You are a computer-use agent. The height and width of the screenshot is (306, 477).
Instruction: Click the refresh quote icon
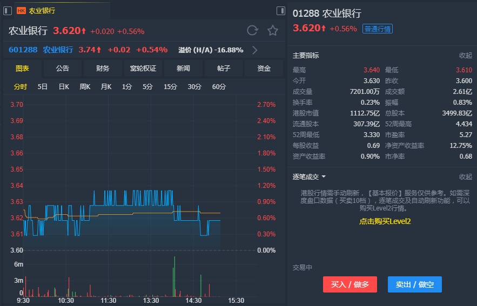252,30
